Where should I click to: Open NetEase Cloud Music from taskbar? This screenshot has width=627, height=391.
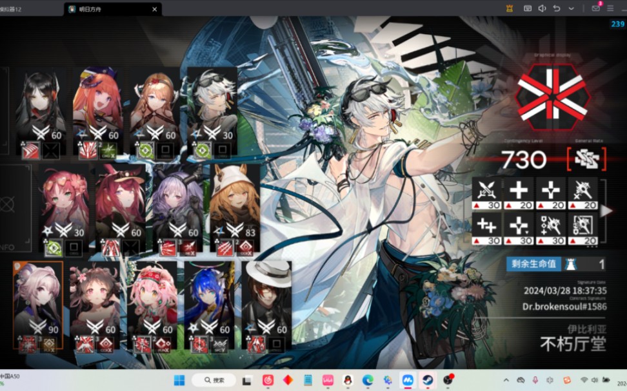268,380
